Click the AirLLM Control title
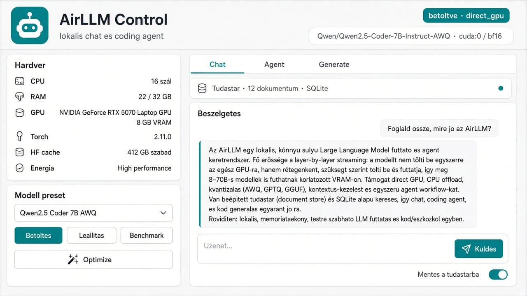The image size is (527, 296). [114, 19]
